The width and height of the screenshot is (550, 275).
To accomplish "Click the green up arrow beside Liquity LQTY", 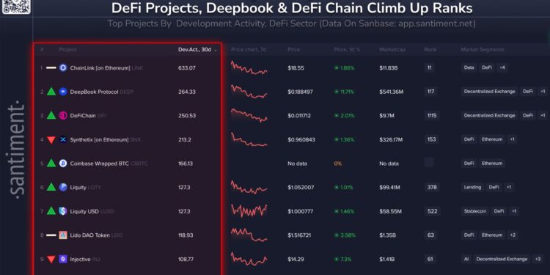I will pyautogui.click(x=51, y=187).
